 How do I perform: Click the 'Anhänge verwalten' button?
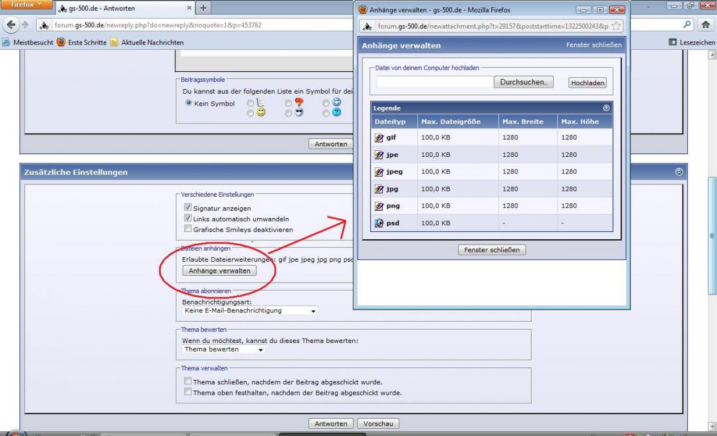[x=219, y=271]
